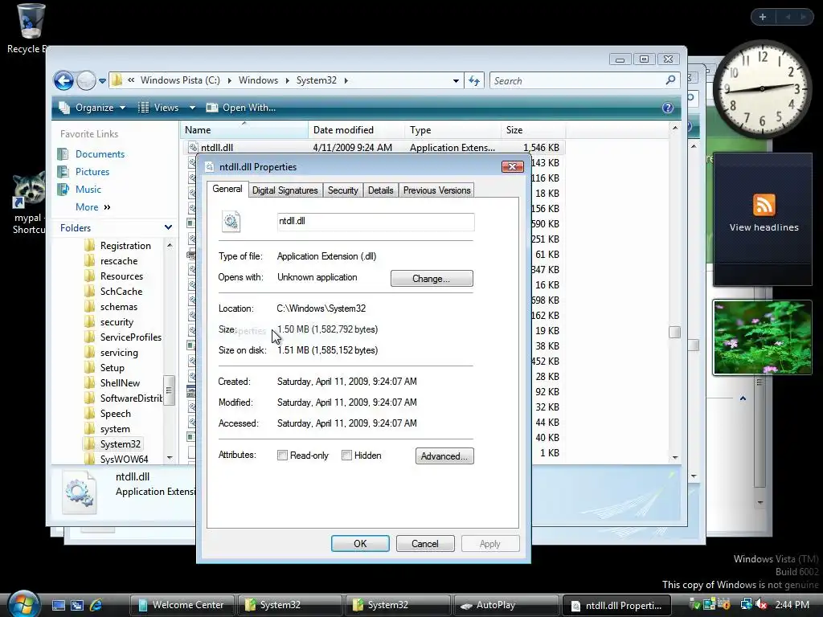Sort by the Name column header
The width and height of the screenshot is (823, 617).
[245, 130]
